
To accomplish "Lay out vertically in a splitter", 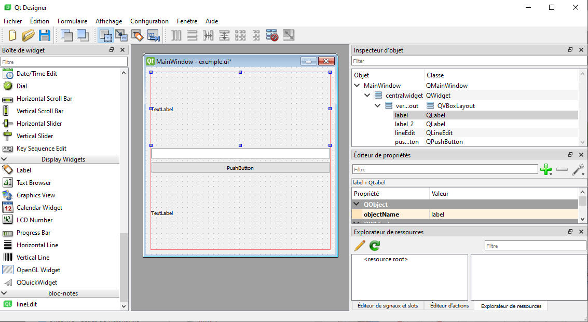I will (x=224, y=35).
